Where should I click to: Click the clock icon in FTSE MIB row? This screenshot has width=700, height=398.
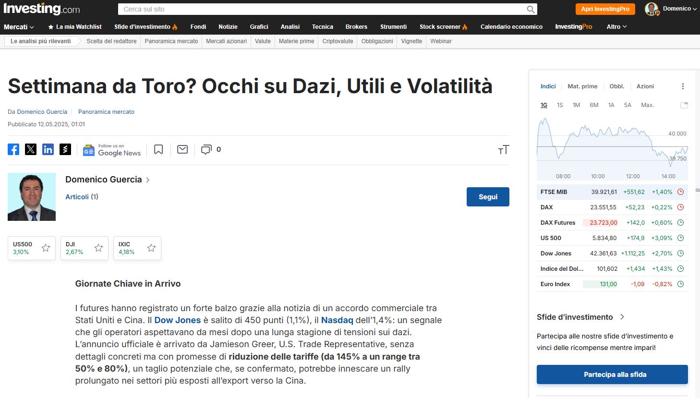[680, 192]
